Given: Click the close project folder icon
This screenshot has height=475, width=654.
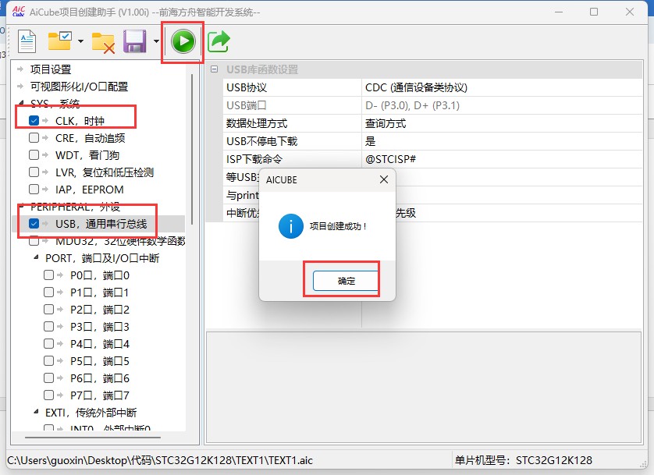Looking at the screenshot, I should click(x=104, y=42).
